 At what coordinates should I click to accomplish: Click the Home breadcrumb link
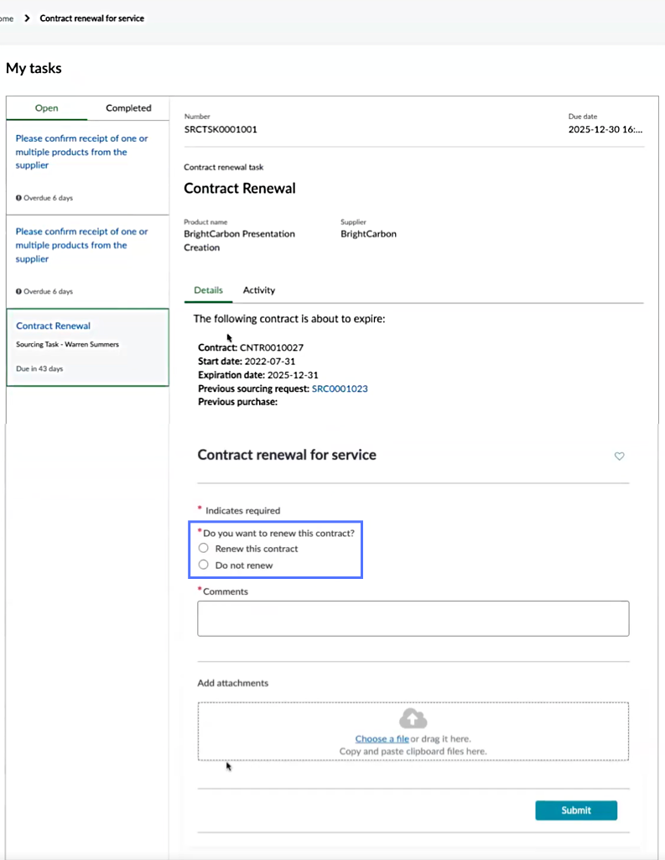click(x=7, y=18)
